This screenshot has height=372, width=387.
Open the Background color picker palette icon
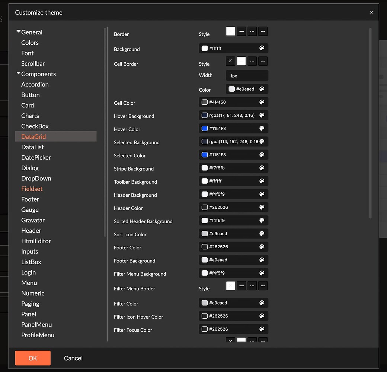click(x=262, y=48)
